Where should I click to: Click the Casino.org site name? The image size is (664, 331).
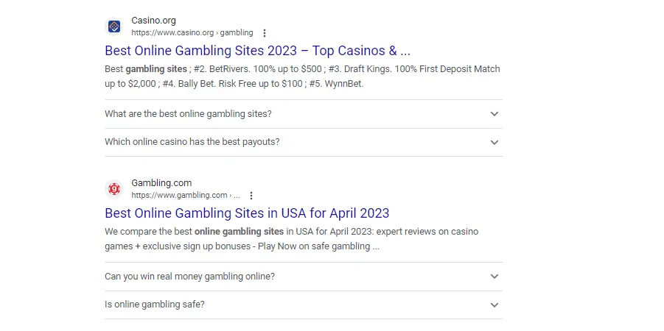(153, 21)
